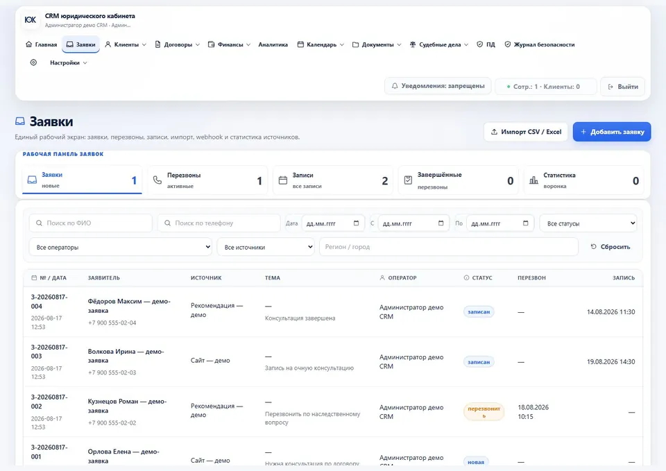This screenshot has height=471, width=666.
Task: Click the settings gear icon
Action: [33, 62]
